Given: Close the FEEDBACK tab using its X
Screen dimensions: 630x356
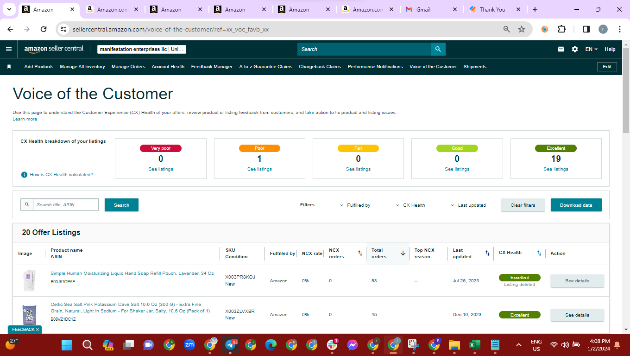Looking at the screenshot, I should pos(38,330).
